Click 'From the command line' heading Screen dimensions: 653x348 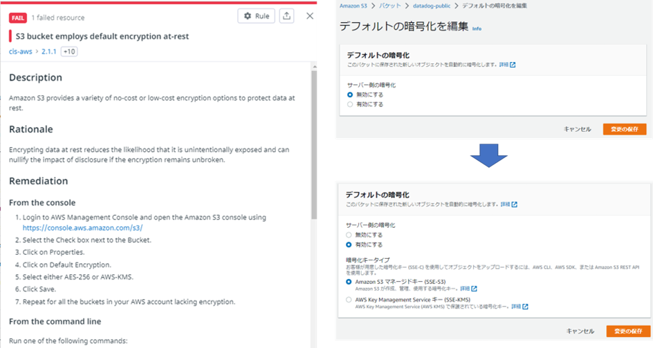55,322
